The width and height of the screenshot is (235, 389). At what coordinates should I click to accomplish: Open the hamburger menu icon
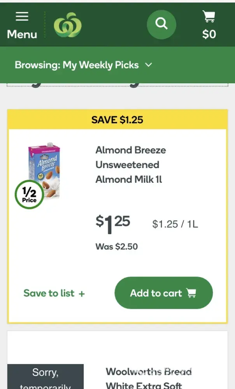point(22,16)
